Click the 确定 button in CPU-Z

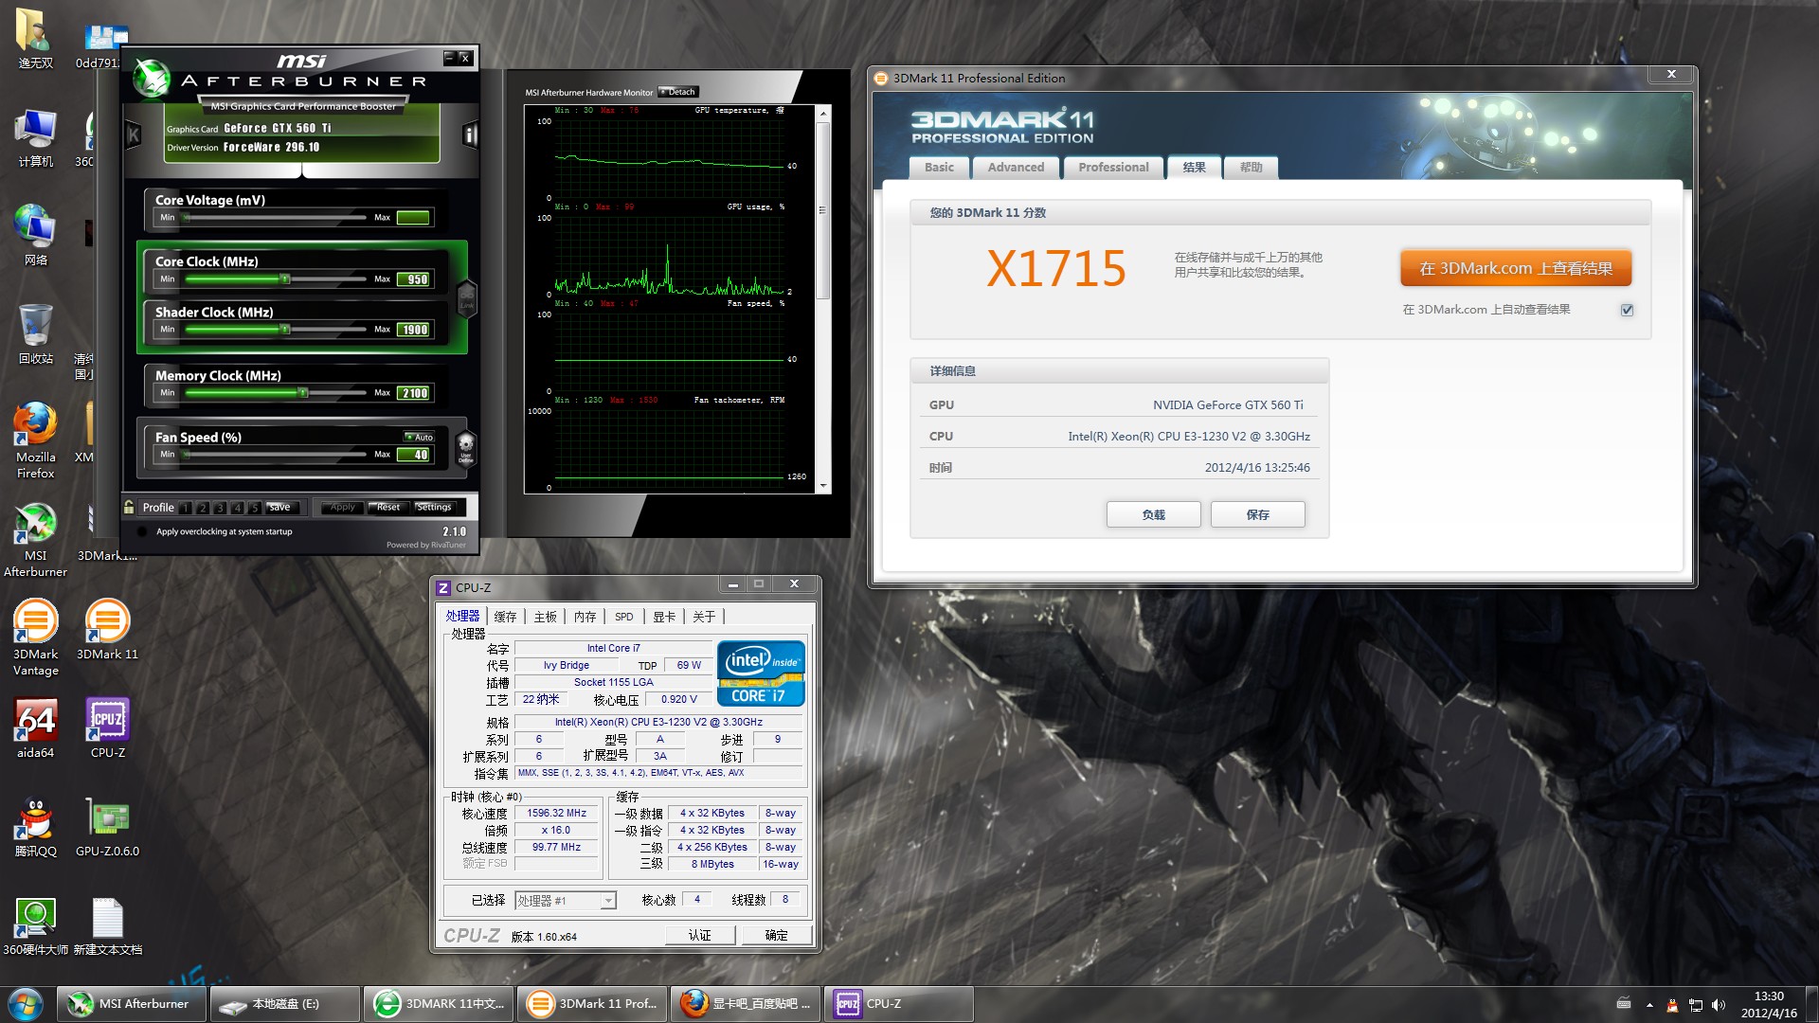776,935
